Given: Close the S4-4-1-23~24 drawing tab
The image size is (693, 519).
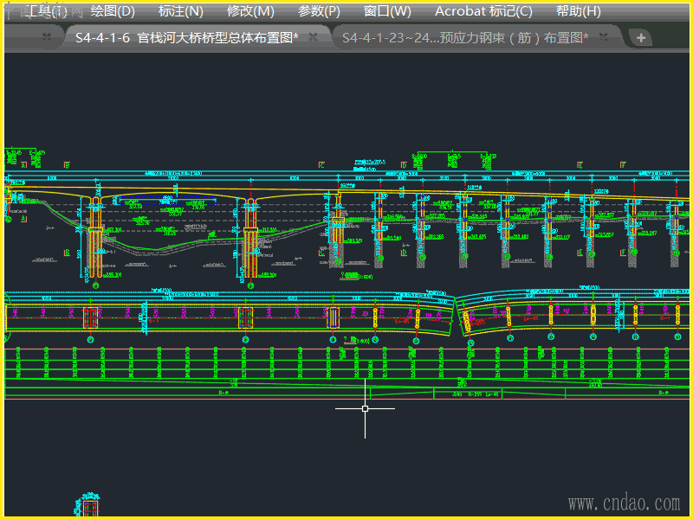Looking at the screenshot, I should pyautogui.click(x=603, y=37).
